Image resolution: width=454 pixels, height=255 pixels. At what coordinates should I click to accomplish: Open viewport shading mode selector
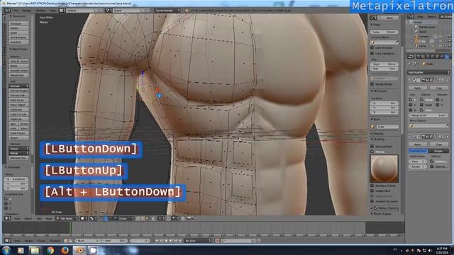[84, 219]
